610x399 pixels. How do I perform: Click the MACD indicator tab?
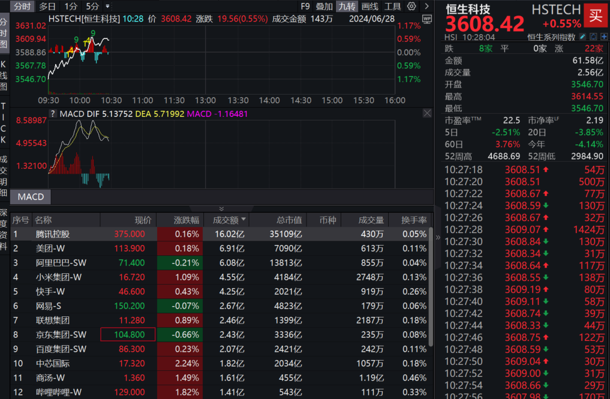(29, 196)
